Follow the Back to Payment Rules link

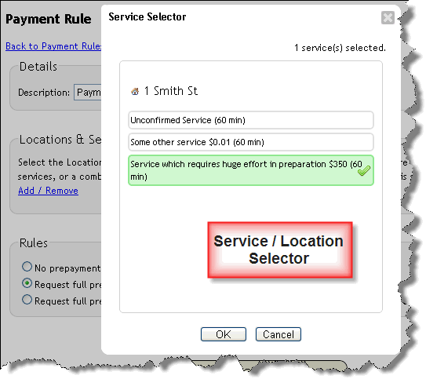pyautogui.click(x=53, y=46)
